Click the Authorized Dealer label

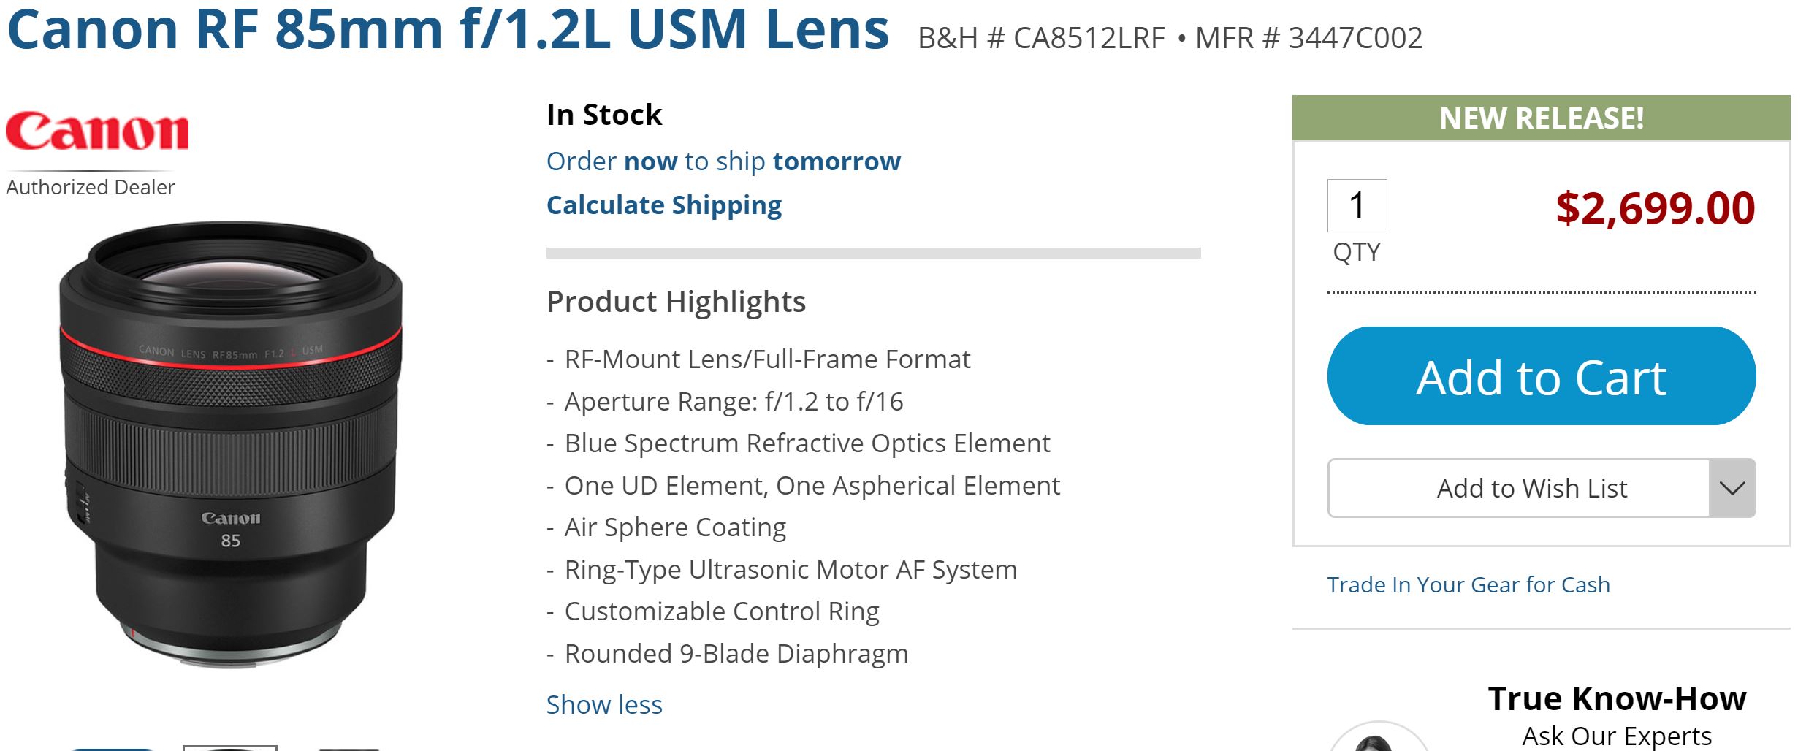pos(91,188)
